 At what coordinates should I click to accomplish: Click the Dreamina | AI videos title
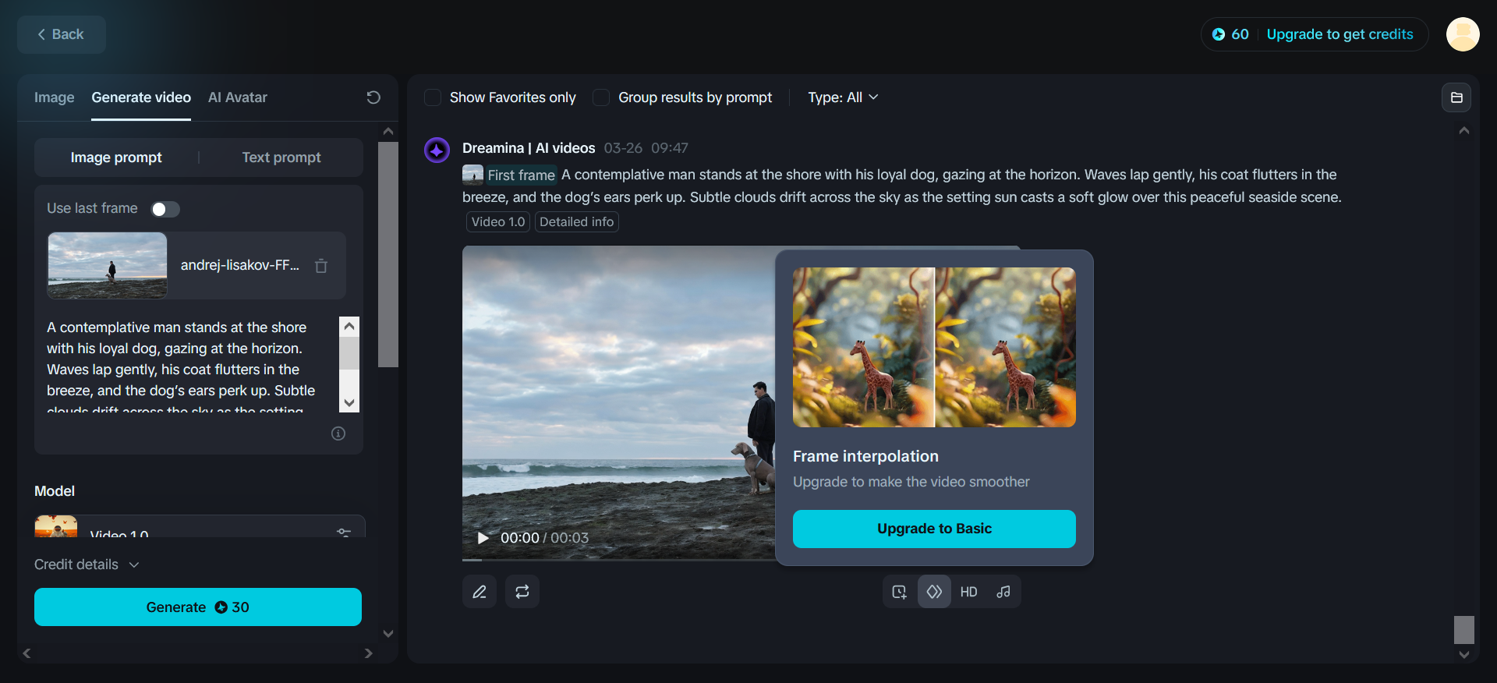coord(529,148)
